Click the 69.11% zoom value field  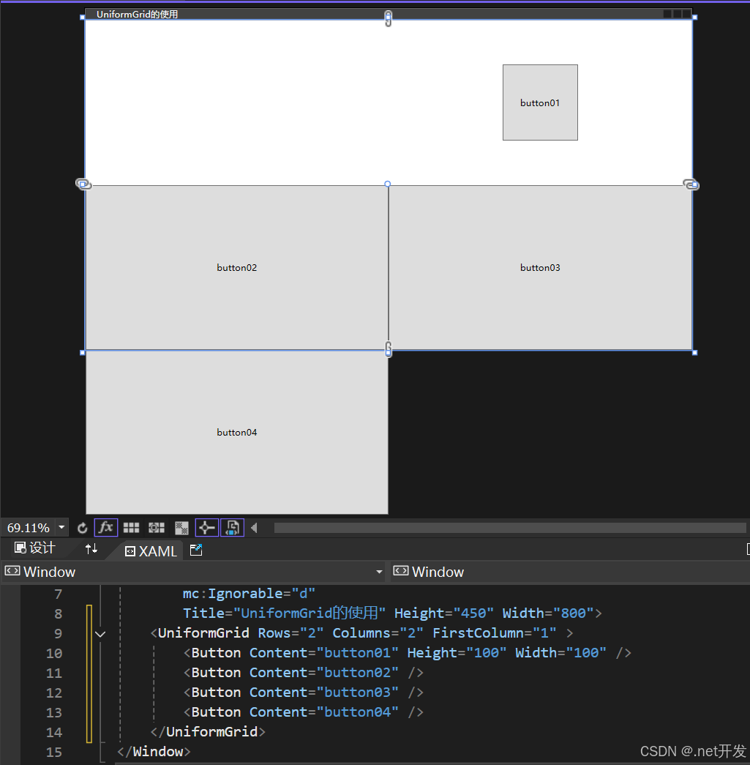pyautogui.click(x=29, y=528)
